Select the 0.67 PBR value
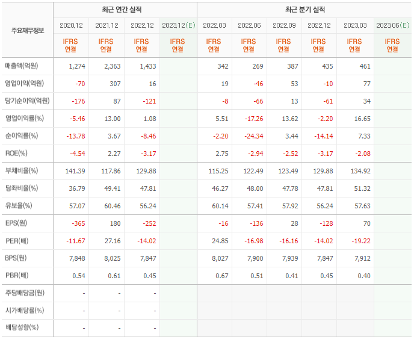414x339 pixels. tap(222, 276)
